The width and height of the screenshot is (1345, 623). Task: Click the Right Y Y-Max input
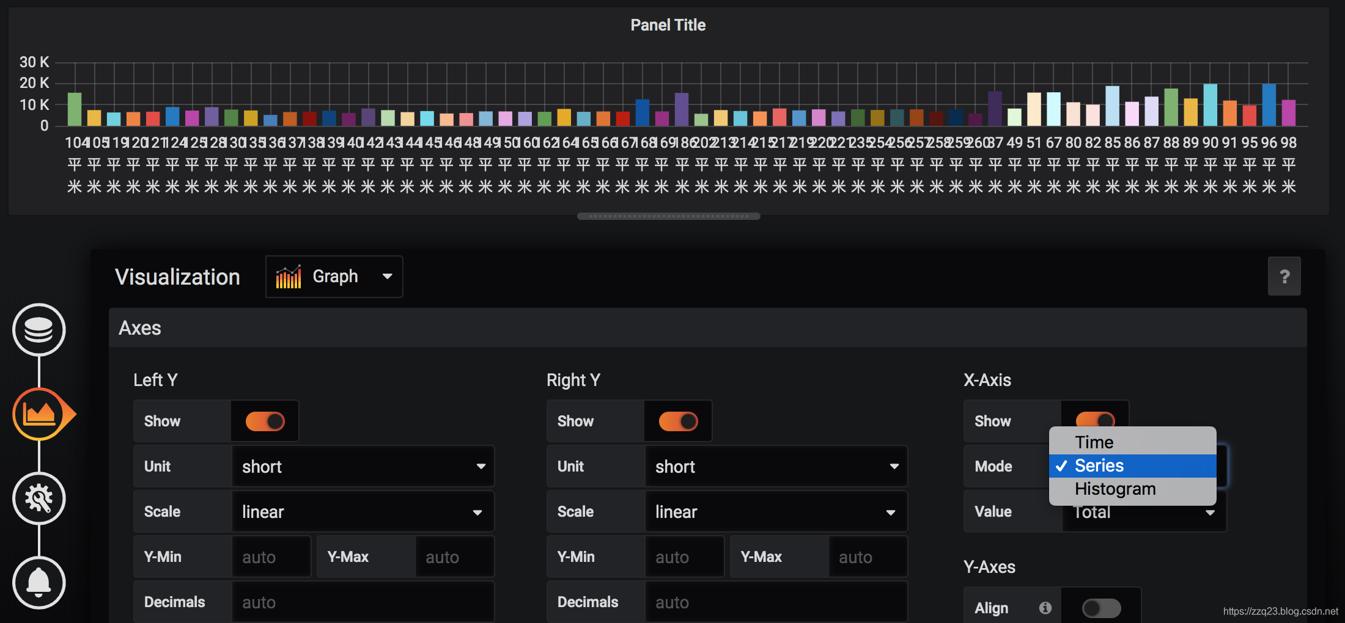[x=868, y=557]
